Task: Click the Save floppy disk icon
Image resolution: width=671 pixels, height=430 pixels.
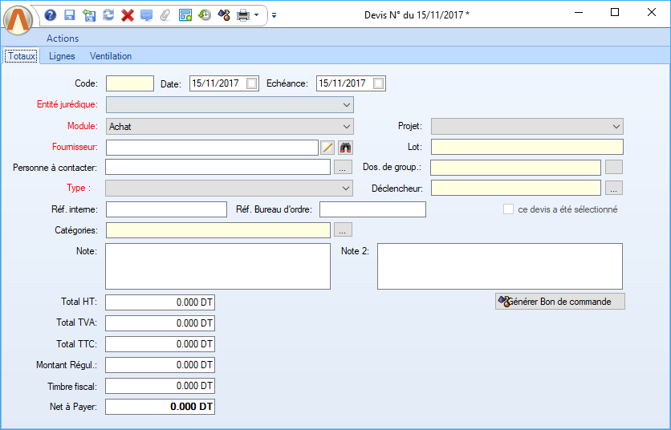Action: coord(70,14)
